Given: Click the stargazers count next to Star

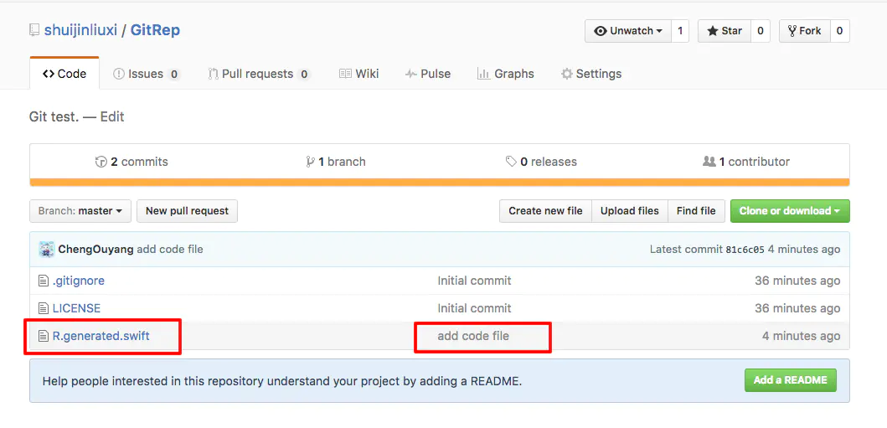Looking at the screenshot, I should 761,31.
